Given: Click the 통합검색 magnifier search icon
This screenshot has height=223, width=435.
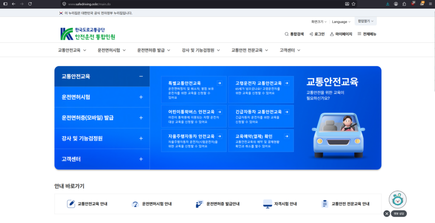Looking at the screenshot, I should tap(287, 34).
